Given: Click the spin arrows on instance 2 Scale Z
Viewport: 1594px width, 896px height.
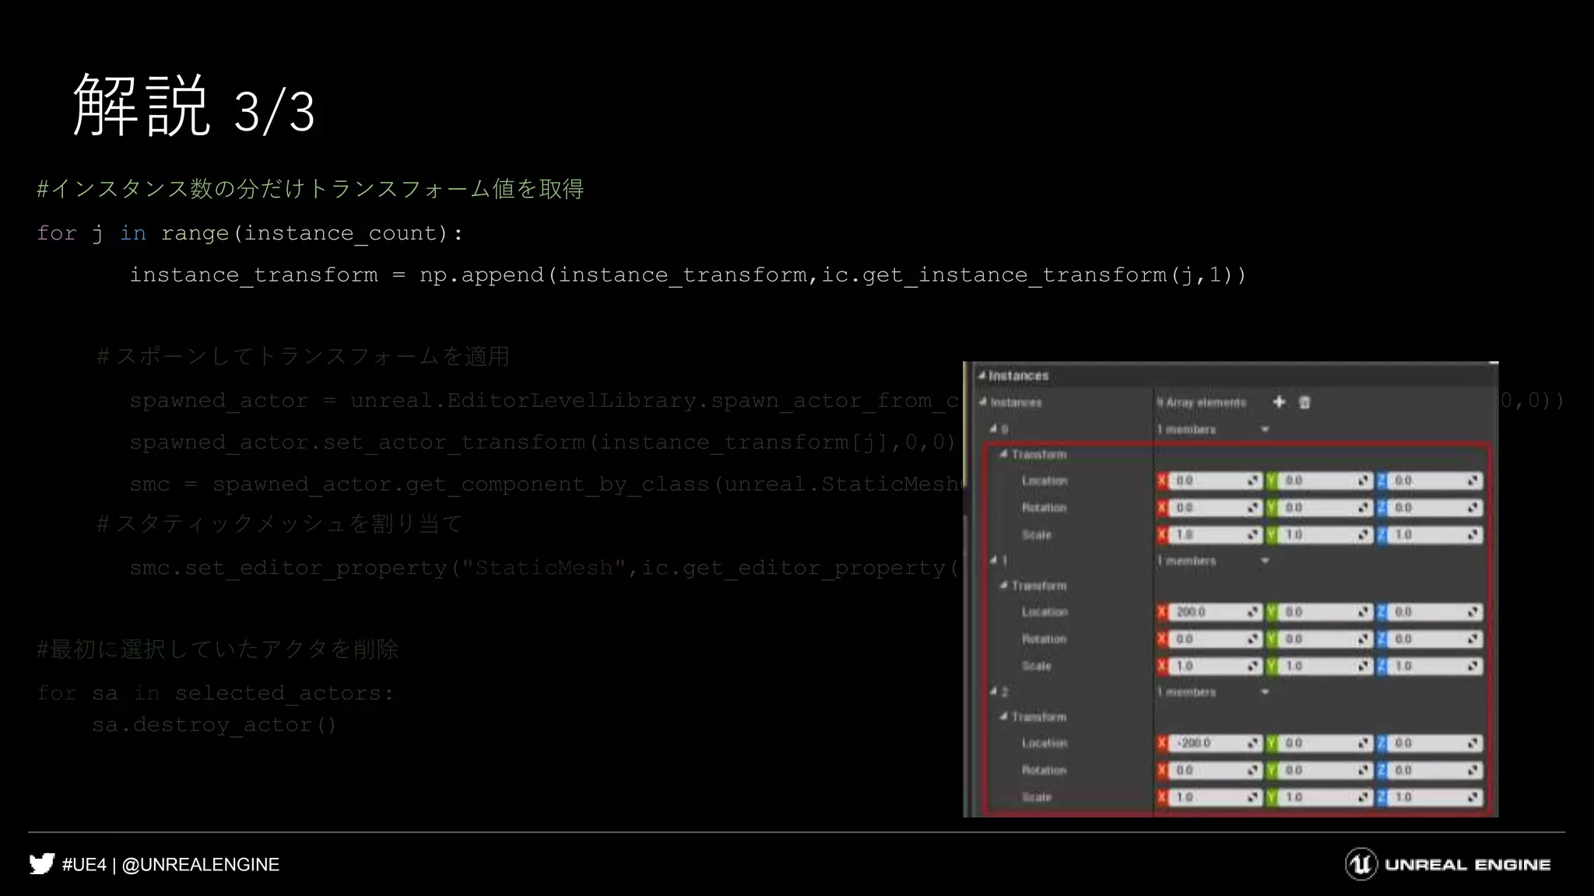Looking at the screenshot, I should (1473, 797).
